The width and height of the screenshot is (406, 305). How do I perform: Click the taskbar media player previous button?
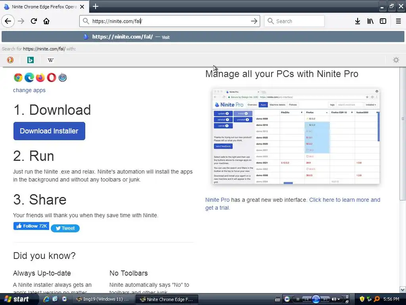tap(306, 299)
